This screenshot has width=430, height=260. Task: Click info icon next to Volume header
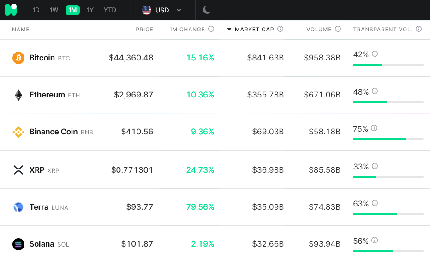tap(338, 29)
